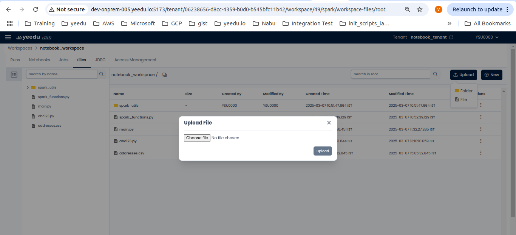516x235 pixels.
Task: Close the Upload File dialog
Action: click(x=329, y=123)
